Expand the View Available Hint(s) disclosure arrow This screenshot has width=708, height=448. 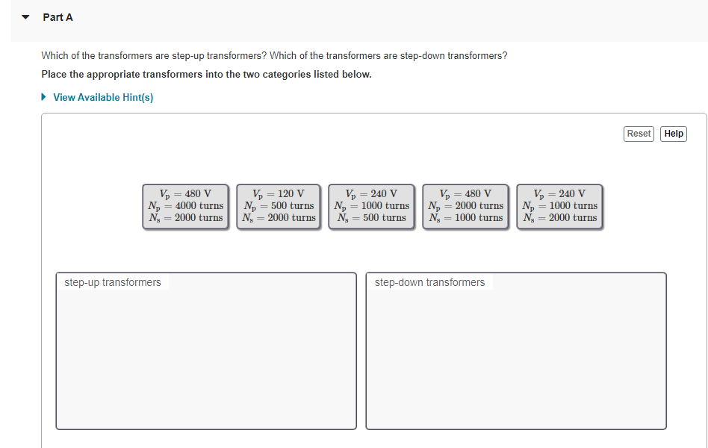(43, 97)
